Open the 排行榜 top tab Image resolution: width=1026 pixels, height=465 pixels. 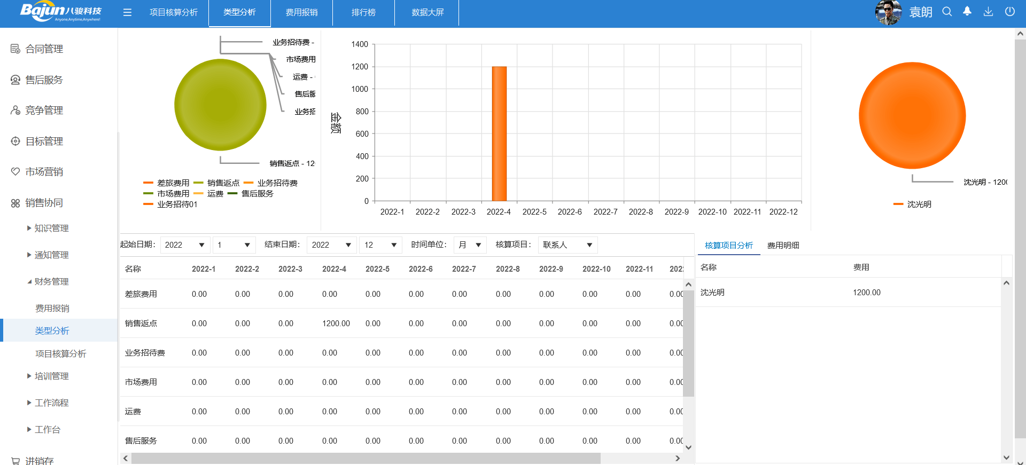click(363, 12)
